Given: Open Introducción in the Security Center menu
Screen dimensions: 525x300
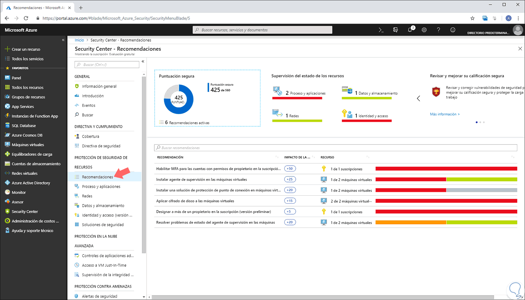Looking at the screenshot, I should pos(93,96).
